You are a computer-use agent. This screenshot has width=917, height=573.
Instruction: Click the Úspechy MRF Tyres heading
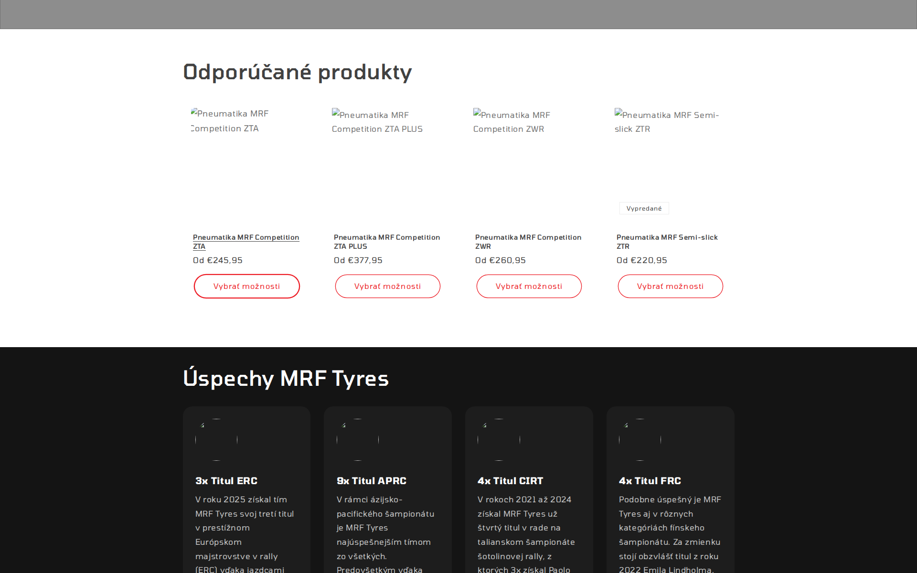(286, 378)
